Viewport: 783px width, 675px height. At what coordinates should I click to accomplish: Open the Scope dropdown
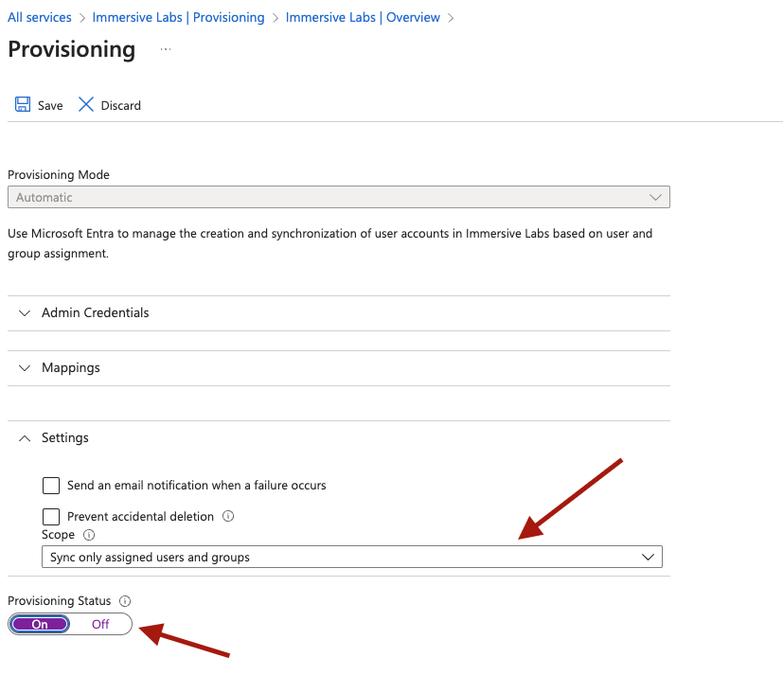(351, 557)
